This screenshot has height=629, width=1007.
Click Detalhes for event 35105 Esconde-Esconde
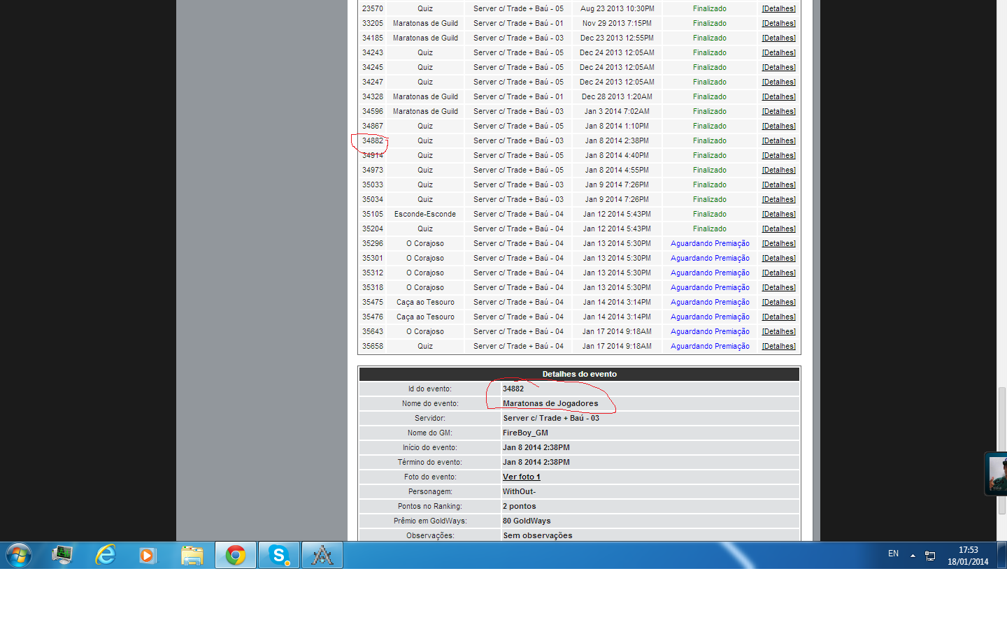778,214
